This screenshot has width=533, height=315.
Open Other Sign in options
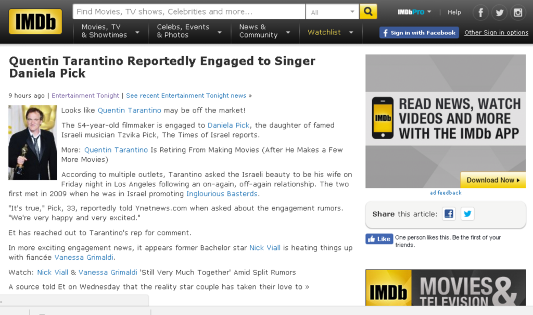[x=496, y=33]
